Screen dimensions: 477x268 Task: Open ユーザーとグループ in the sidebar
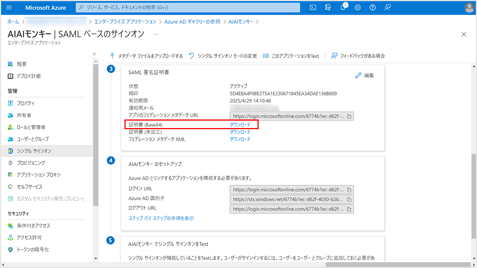tap(32, 139)
